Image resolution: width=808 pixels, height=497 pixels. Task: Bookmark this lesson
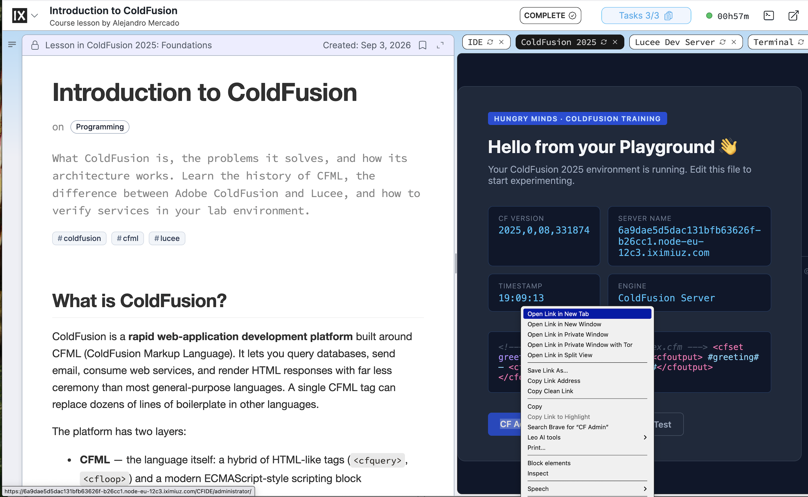(x=423, y=45)
